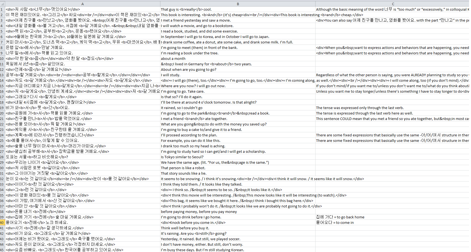The width and height of the screenshot is (471, 252).
Task: Click cell 'I'm busy these days. But I'm still studying Korean.'
Action: click(x=238, y=250)
